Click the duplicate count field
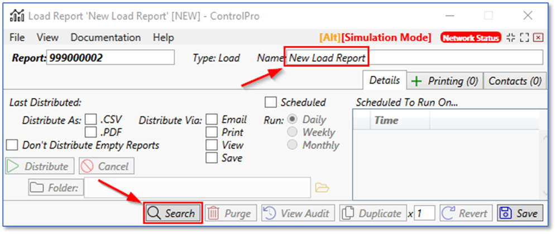This screenshot has width=556, height=234. [425, 213]
